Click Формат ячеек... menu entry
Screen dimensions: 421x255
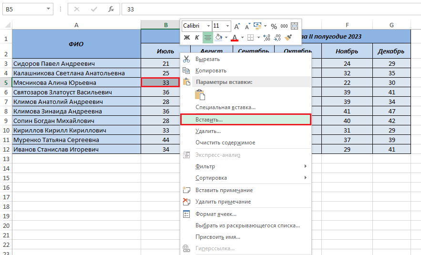coord(216,214)
